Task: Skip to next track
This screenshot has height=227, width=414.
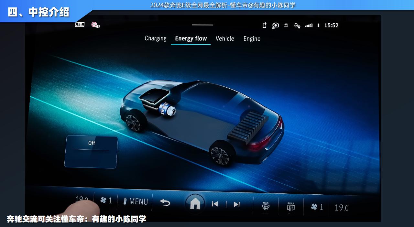Action: (237, 204)
